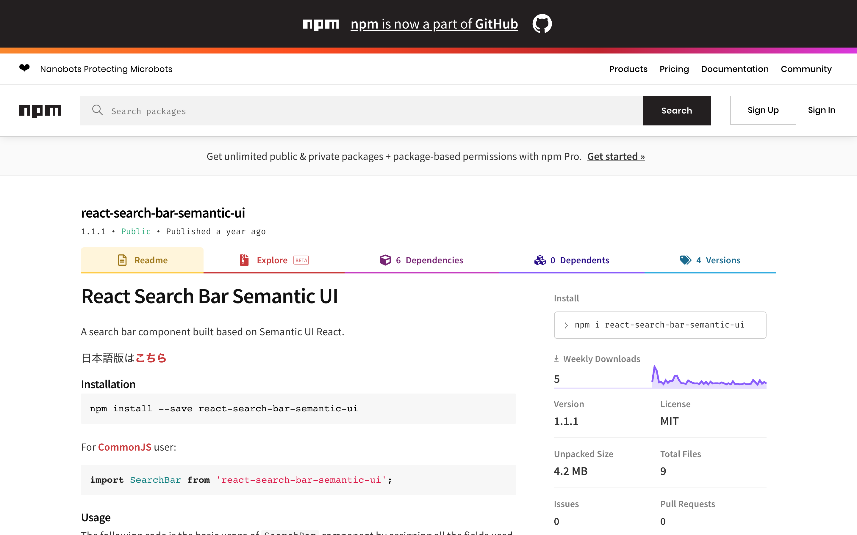857x535 pixels.
Task: Click the black Search button
Action: (x=676, y=110)
